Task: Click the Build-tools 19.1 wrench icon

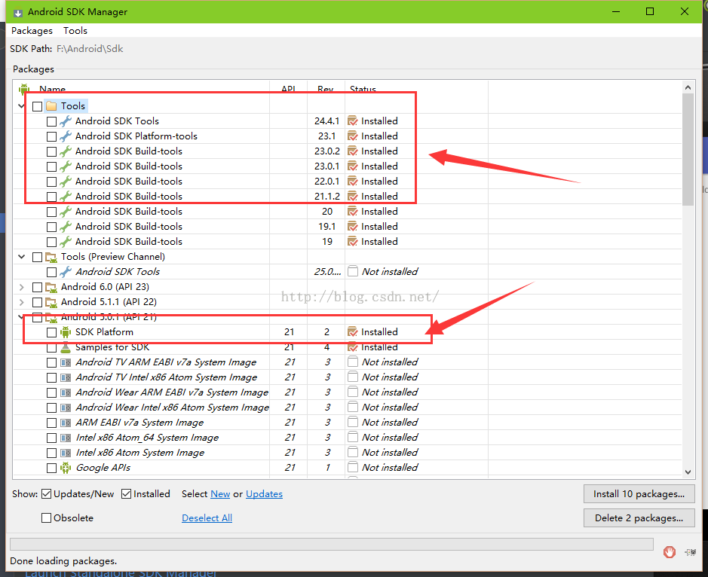Action: tap(66, 227)
